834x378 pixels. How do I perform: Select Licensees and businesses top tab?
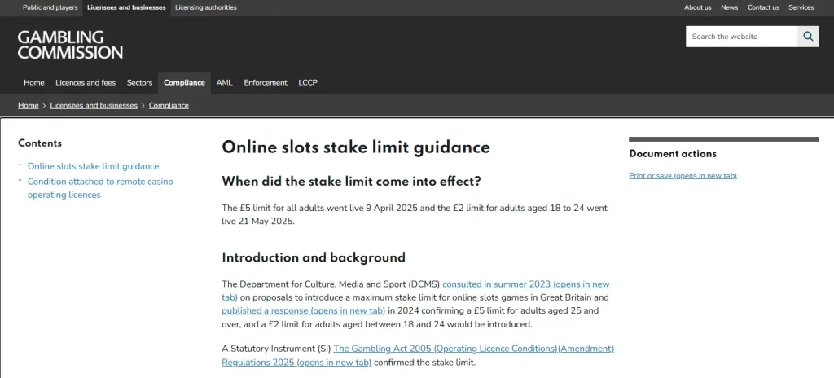pos(126,7)
